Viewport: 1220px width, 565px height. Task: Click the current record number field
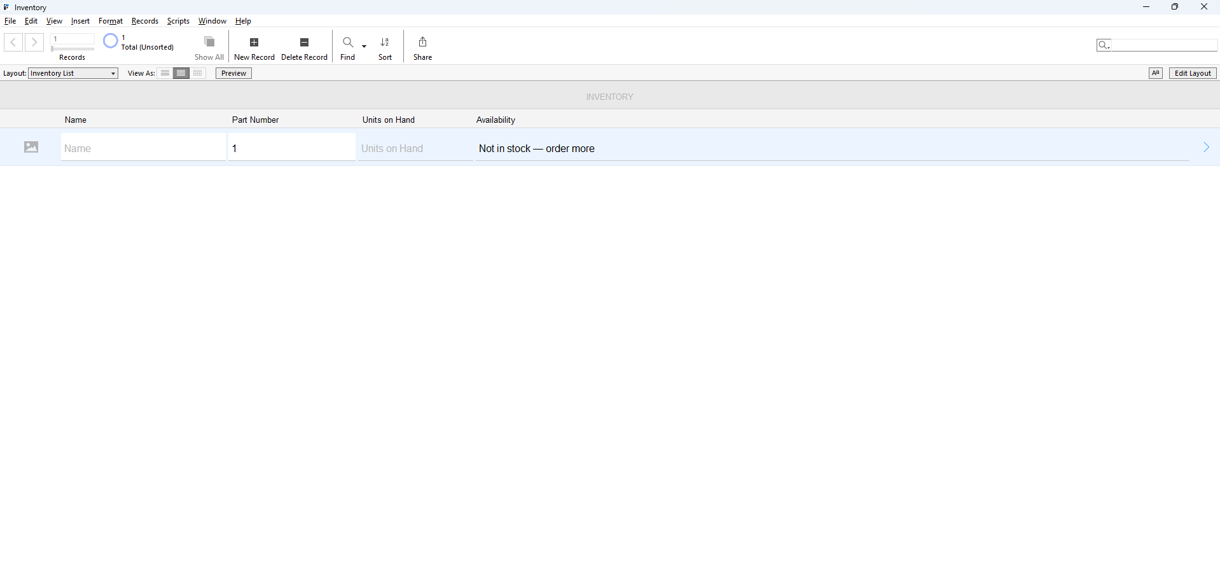(x=73, y=39)
